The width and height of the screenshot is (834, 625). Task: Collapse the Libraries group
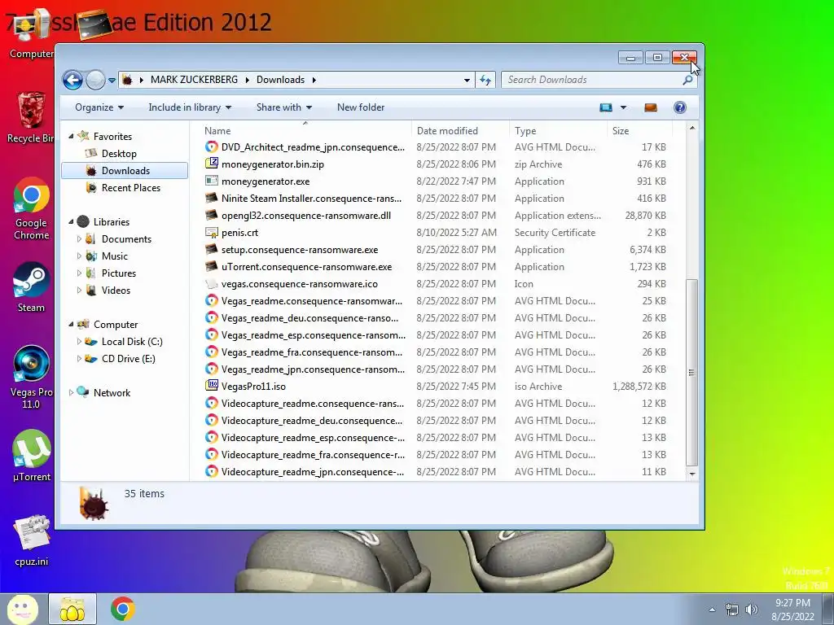[x=72, y=221]
